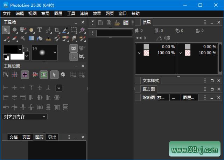Image resolution: width=224 pixels, height=160 pixels.
Task: Select the paint brush tool
Action: click(6, 39)
